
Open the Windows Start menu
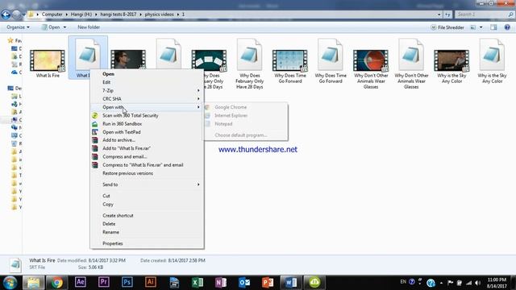click(x=10, y=283)
